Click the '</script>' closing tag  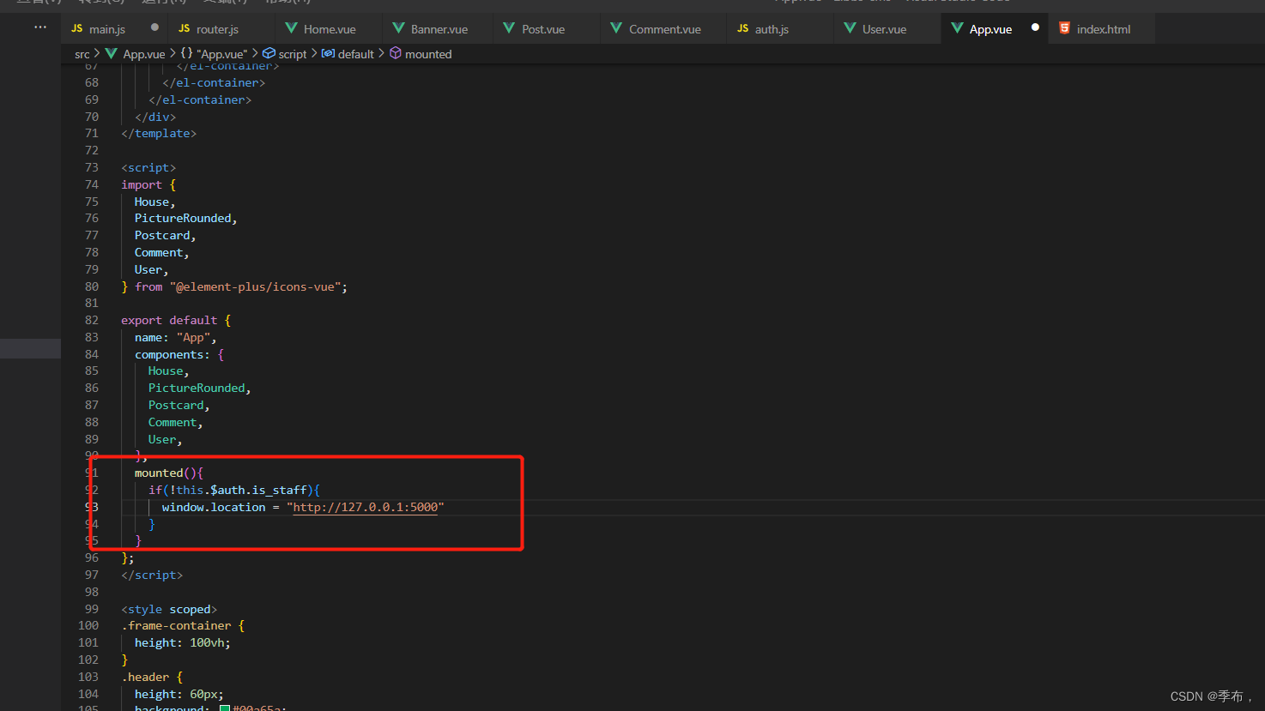[x=152, y=575]
